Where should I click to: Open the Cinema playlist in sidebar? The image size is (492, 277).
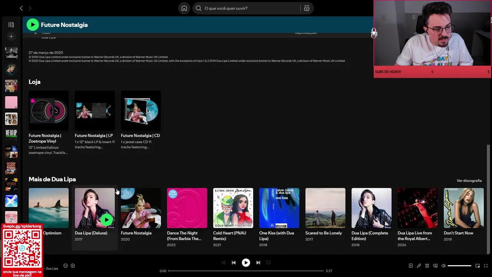coord(11,53)
